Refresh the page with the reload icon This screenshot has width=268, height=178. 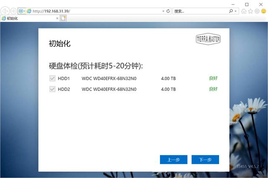pos(168,11)
